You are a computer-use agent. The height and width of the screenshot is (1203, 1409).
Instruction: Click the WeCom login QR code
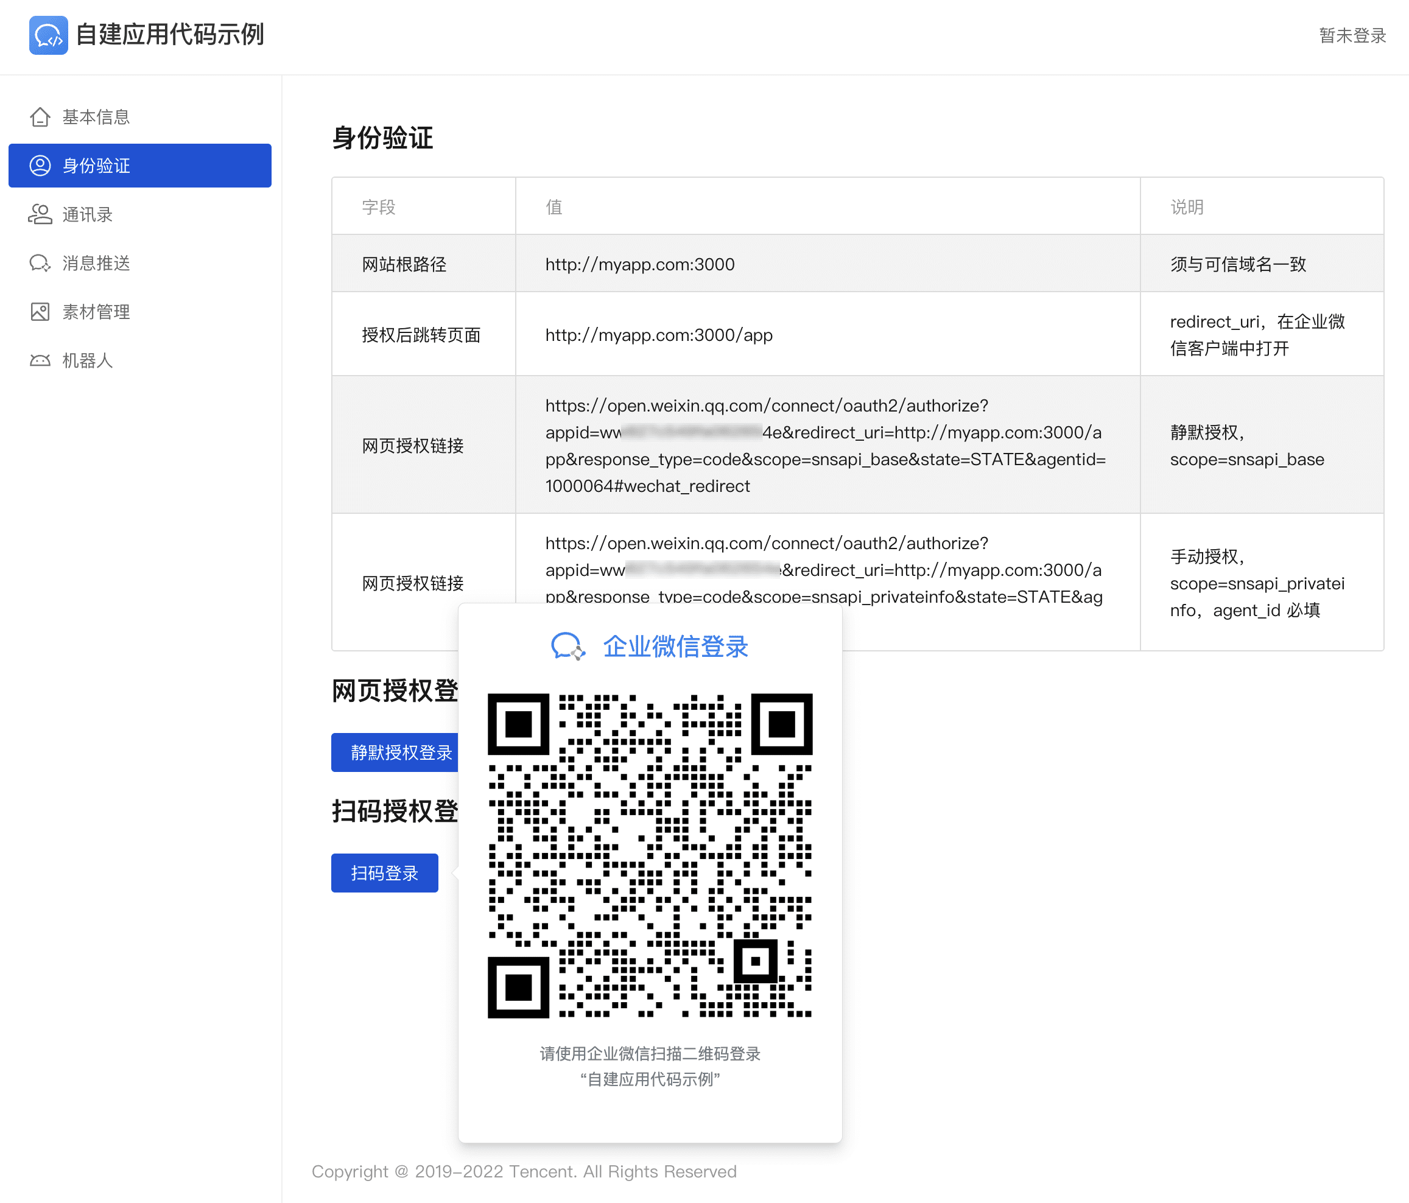coord(650,855)
